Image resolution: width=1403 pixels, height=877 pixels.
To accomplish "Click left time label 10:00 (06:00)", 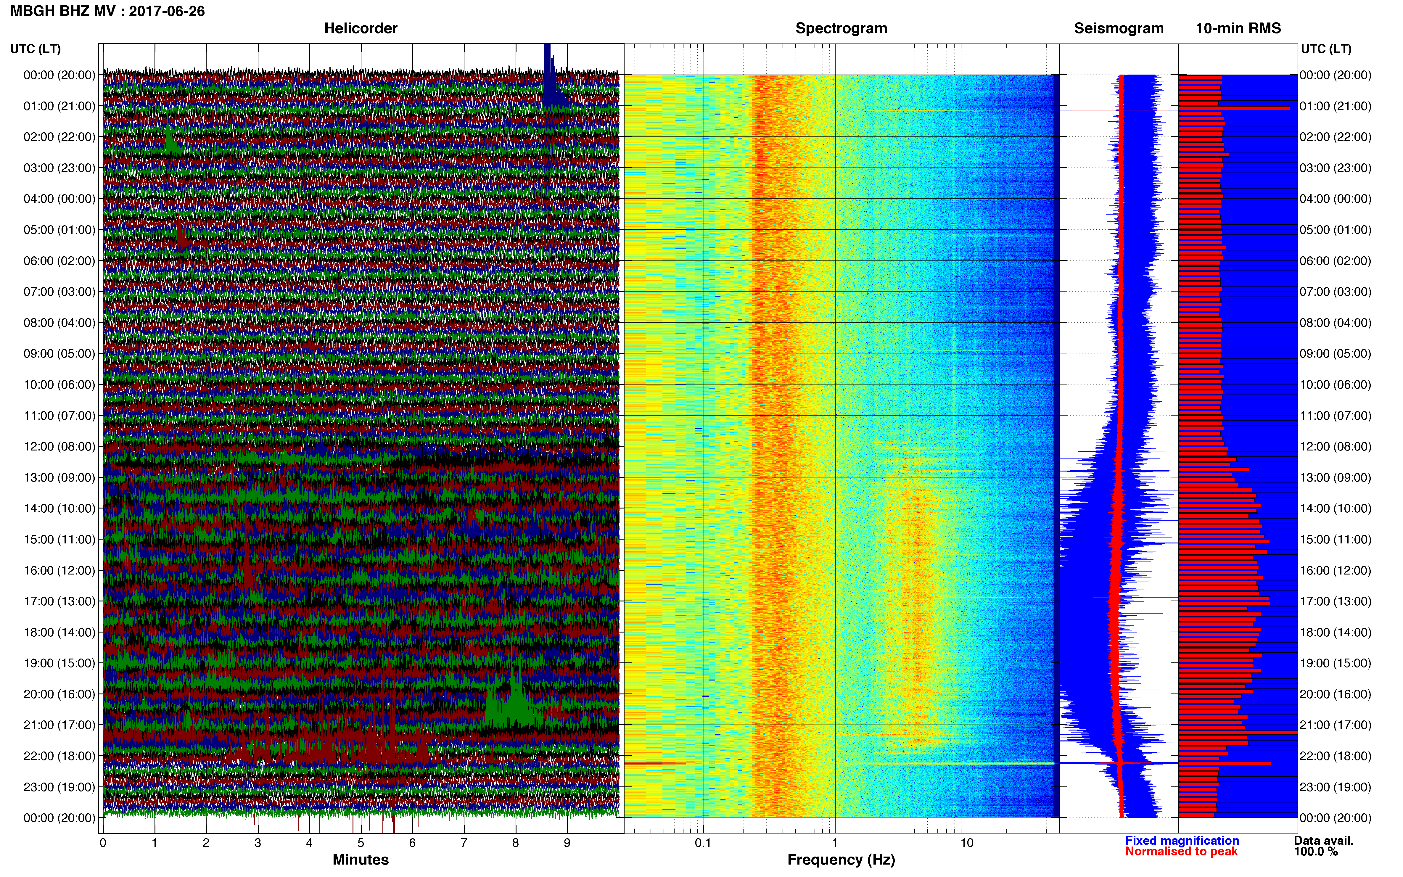I will click(59, 384).
